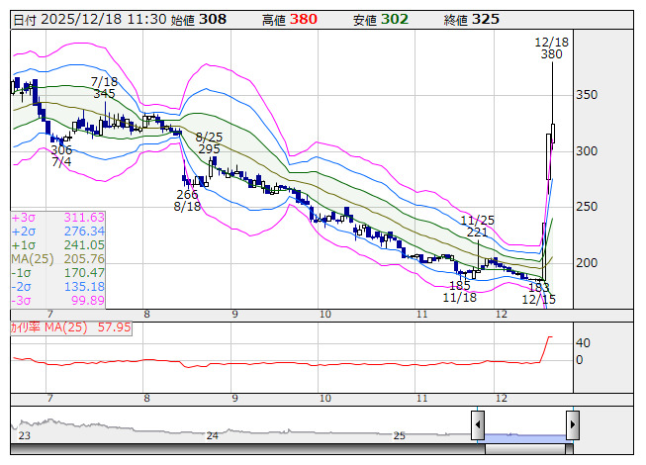
Task: Click the 12/15 183 low price label
Action: 538,292
